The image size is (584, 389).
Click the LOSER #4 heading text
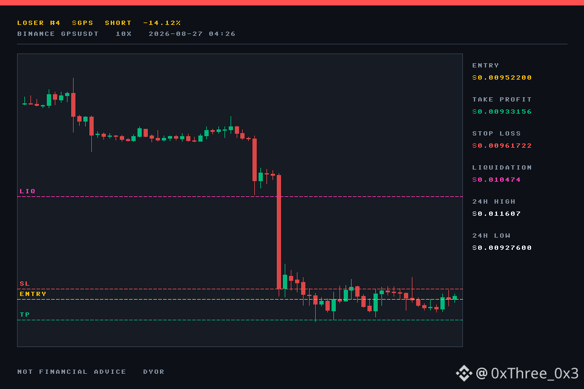(x=39, y=22)
